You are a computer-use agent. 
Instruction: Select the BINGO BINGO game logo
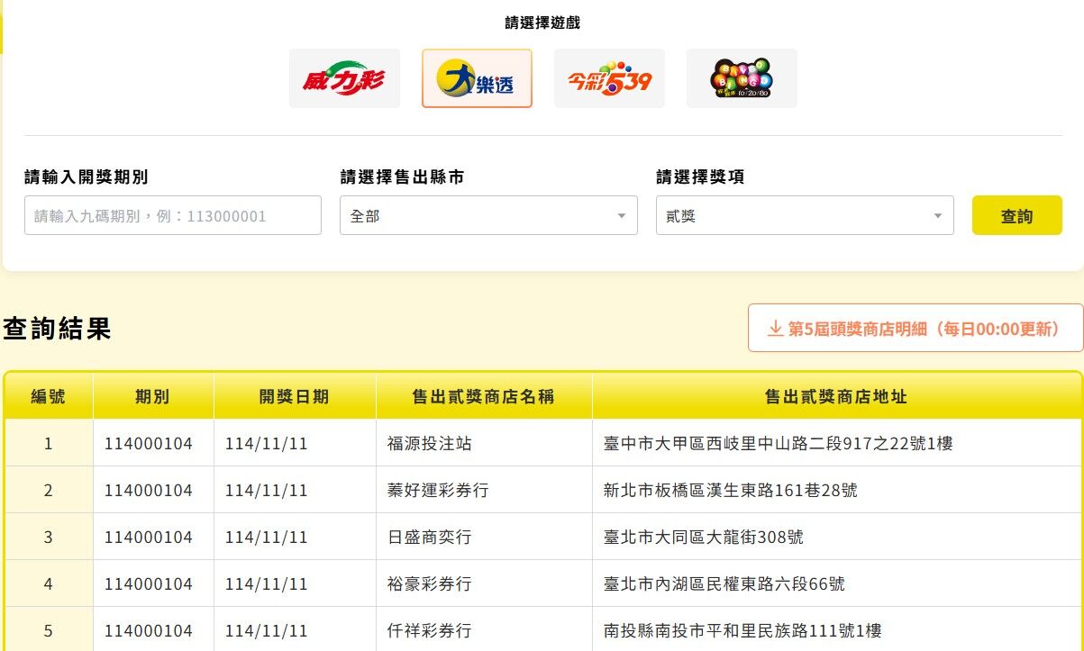[x=741, y=78]
